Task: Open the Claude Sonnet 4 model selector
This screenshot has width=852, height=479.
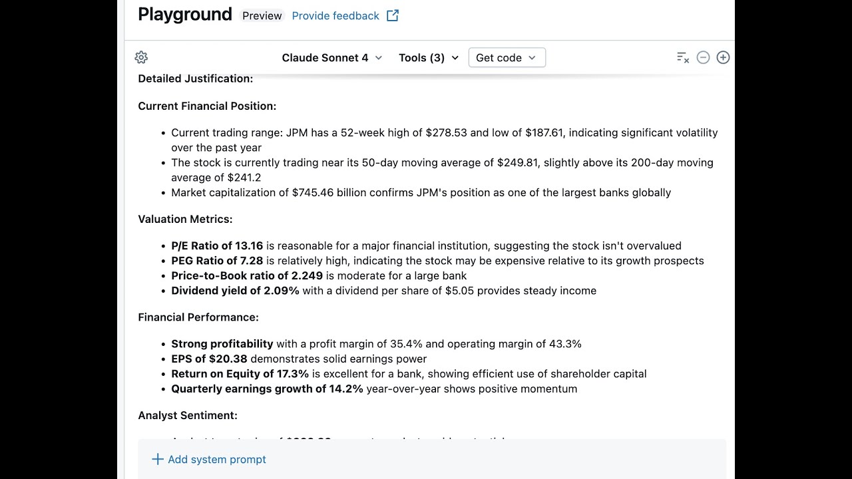Action: (x=331, y=57)
